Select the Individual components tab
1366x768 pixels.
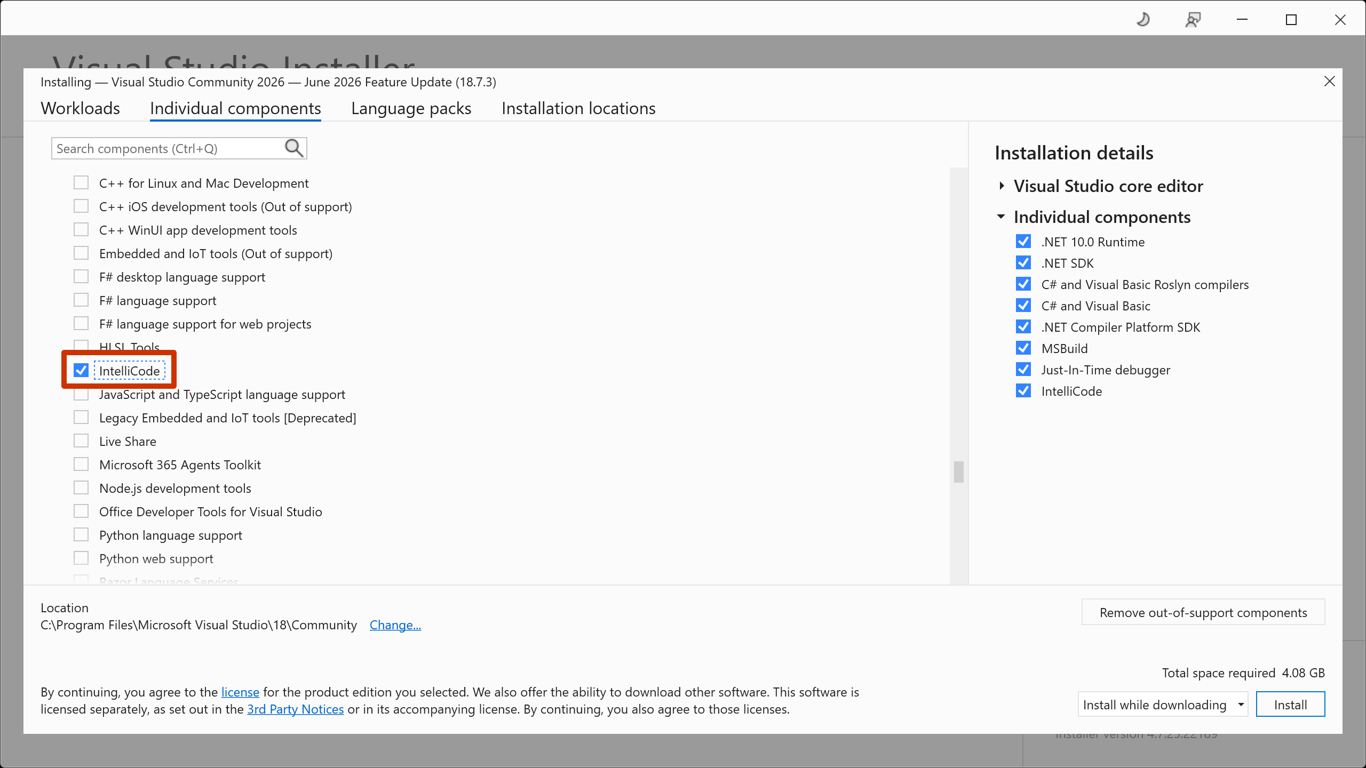click(235, 108)
